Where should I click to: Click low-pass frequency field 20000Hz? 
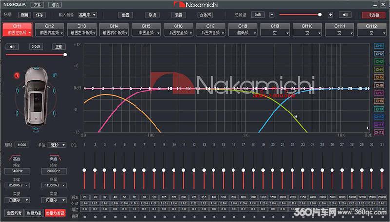pos(54,171)
